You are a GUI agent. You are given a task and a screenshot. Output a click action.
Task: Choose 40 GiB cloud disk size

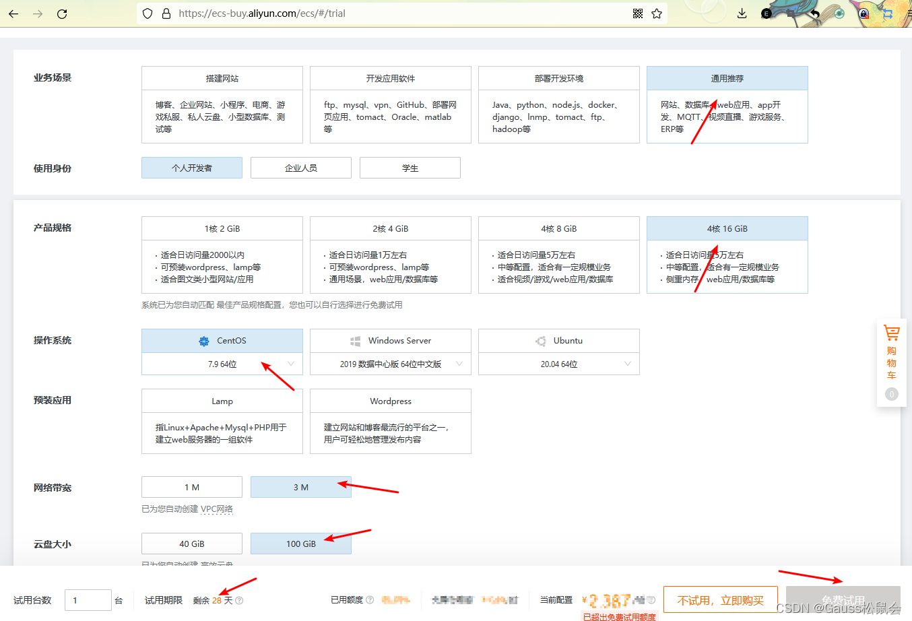(x=192, y=544)
